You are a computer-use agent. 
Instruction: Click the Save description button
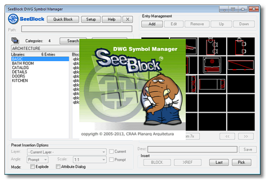pos(248,150)
